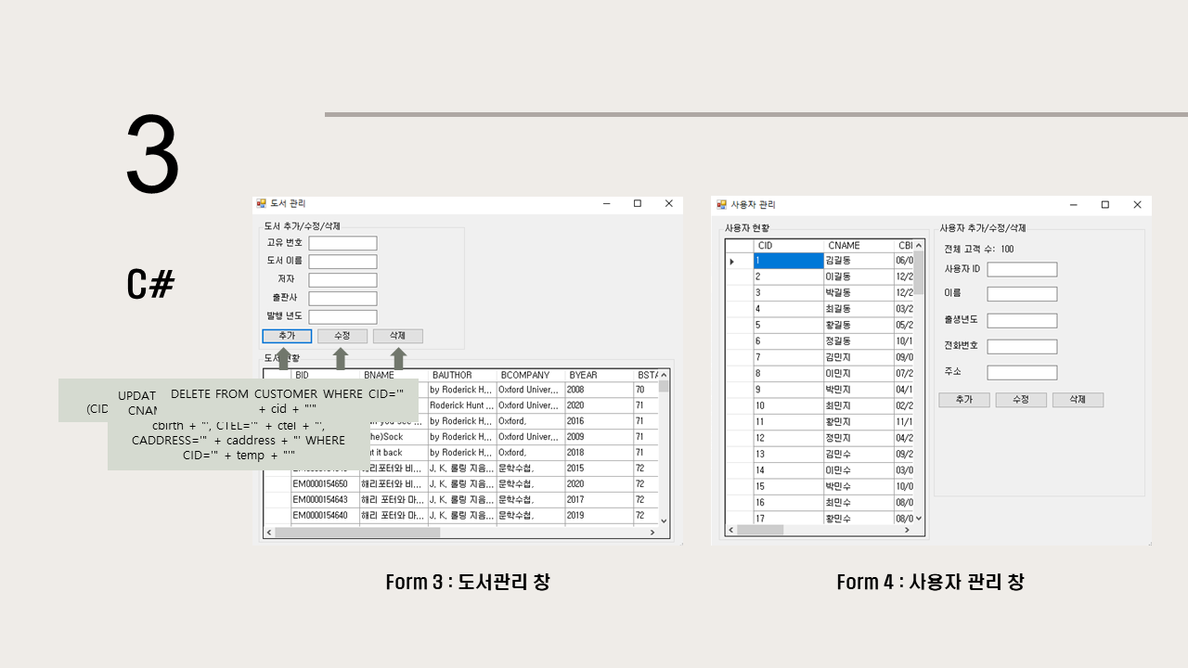This screenshot has width=1188, height=668.
Task: Click the 도서 관리 window title bar icon
Action: [263, 204]
